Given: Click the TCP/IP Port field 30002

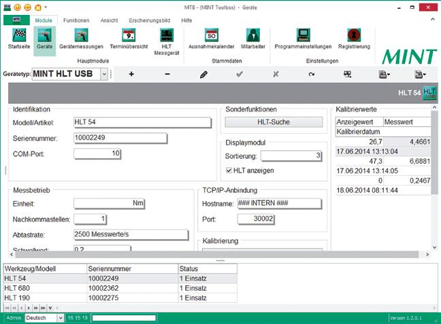Looking at the screenshot, I should [x=256, y=219].
